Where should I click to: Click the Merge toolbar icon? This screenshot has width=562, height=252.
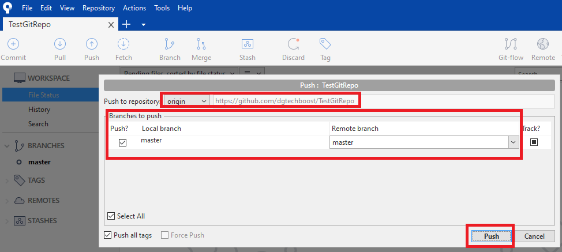coord(201,44)
